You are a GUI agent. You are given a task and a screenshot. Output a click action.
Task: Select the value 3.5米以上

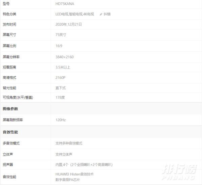click(63, 67)
